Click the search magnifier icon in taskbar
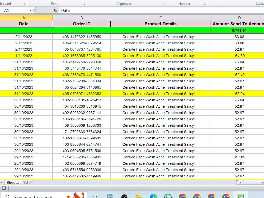This screenshot has width=264, height=198. [x=7, y=196]
